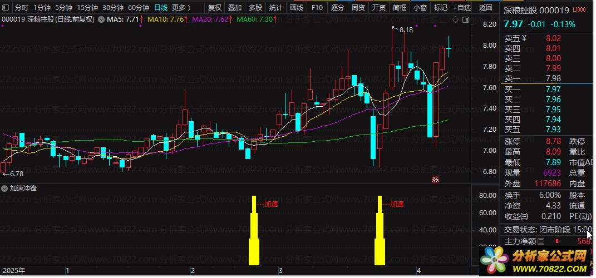The width and height of the screenshot is (596, 278).
Task: Click the 6.78 low price annotation
Action: [x=17, y=174]
